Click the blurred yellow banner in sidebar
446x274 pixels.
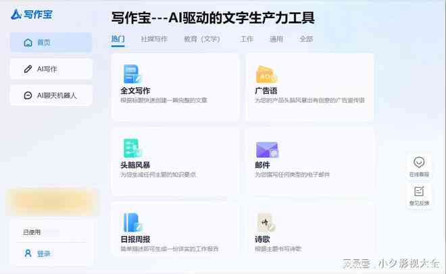click(52, 201)
